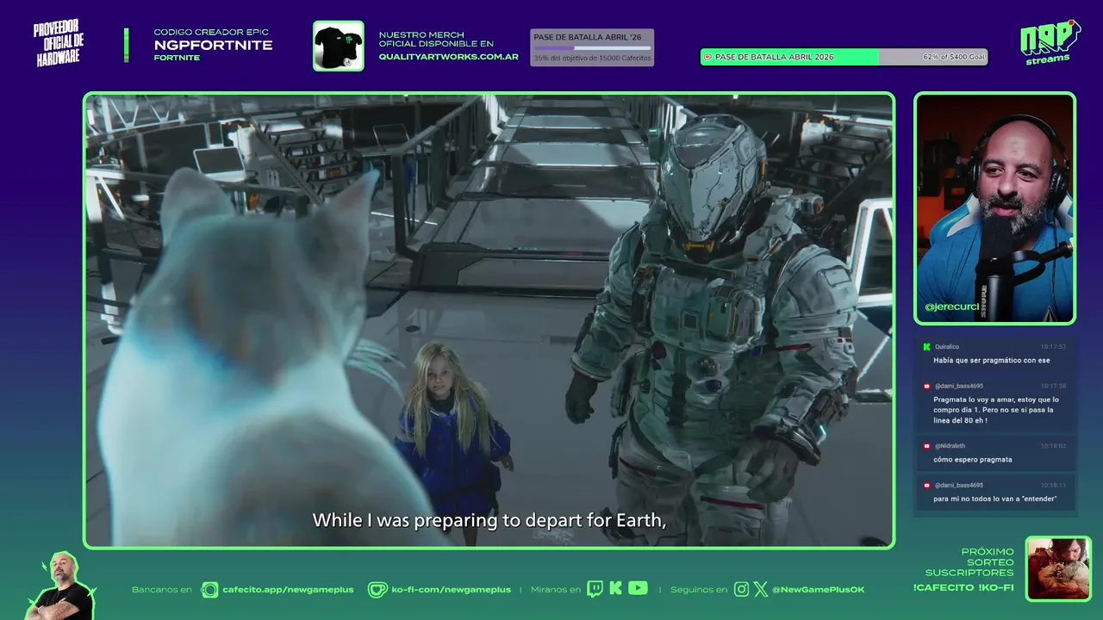This screenshot has width=1103, height=620.
Task: Click YouTube icon beside 'para mi no todos' message
Action: (x=926, y=486)
